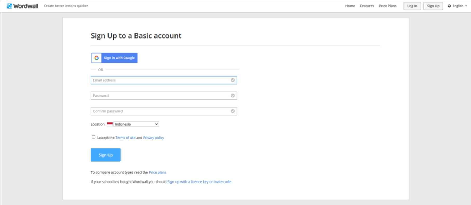471x205 pixels.
Task: Click the 'Location' label
Action: 98,124
